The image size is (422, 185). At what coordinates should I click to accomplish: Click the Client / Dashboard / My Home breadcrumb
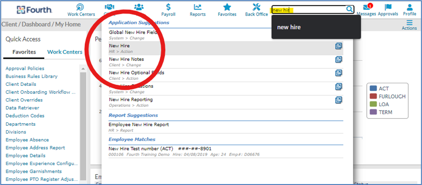pos(41,25)
